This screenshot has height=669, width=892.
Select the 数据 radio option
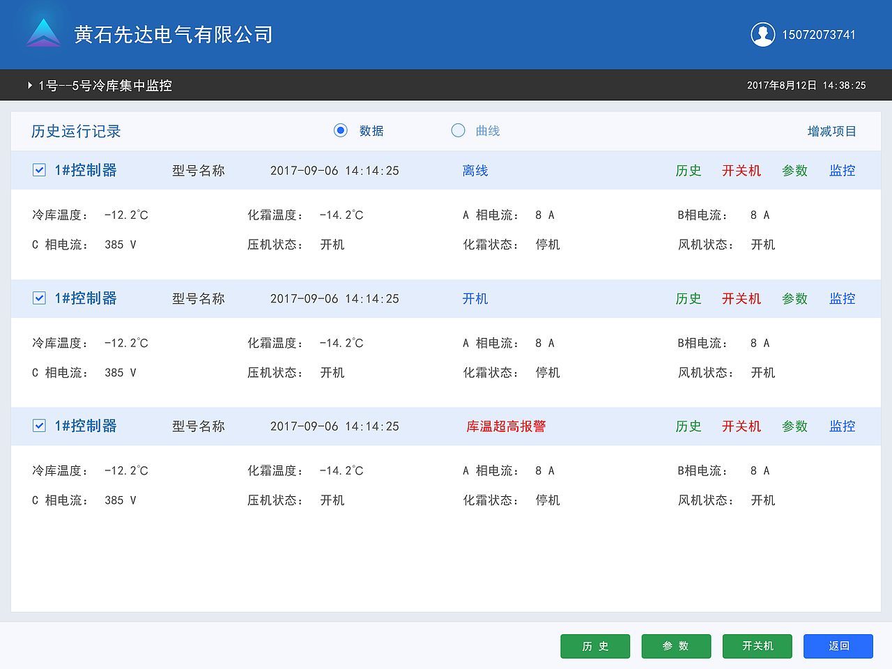point(340,130)
